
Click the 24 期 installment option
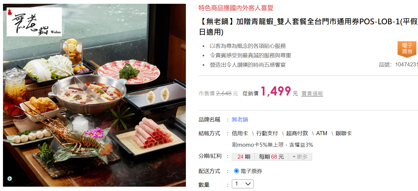pyautogui.click(x=243, y=157)
